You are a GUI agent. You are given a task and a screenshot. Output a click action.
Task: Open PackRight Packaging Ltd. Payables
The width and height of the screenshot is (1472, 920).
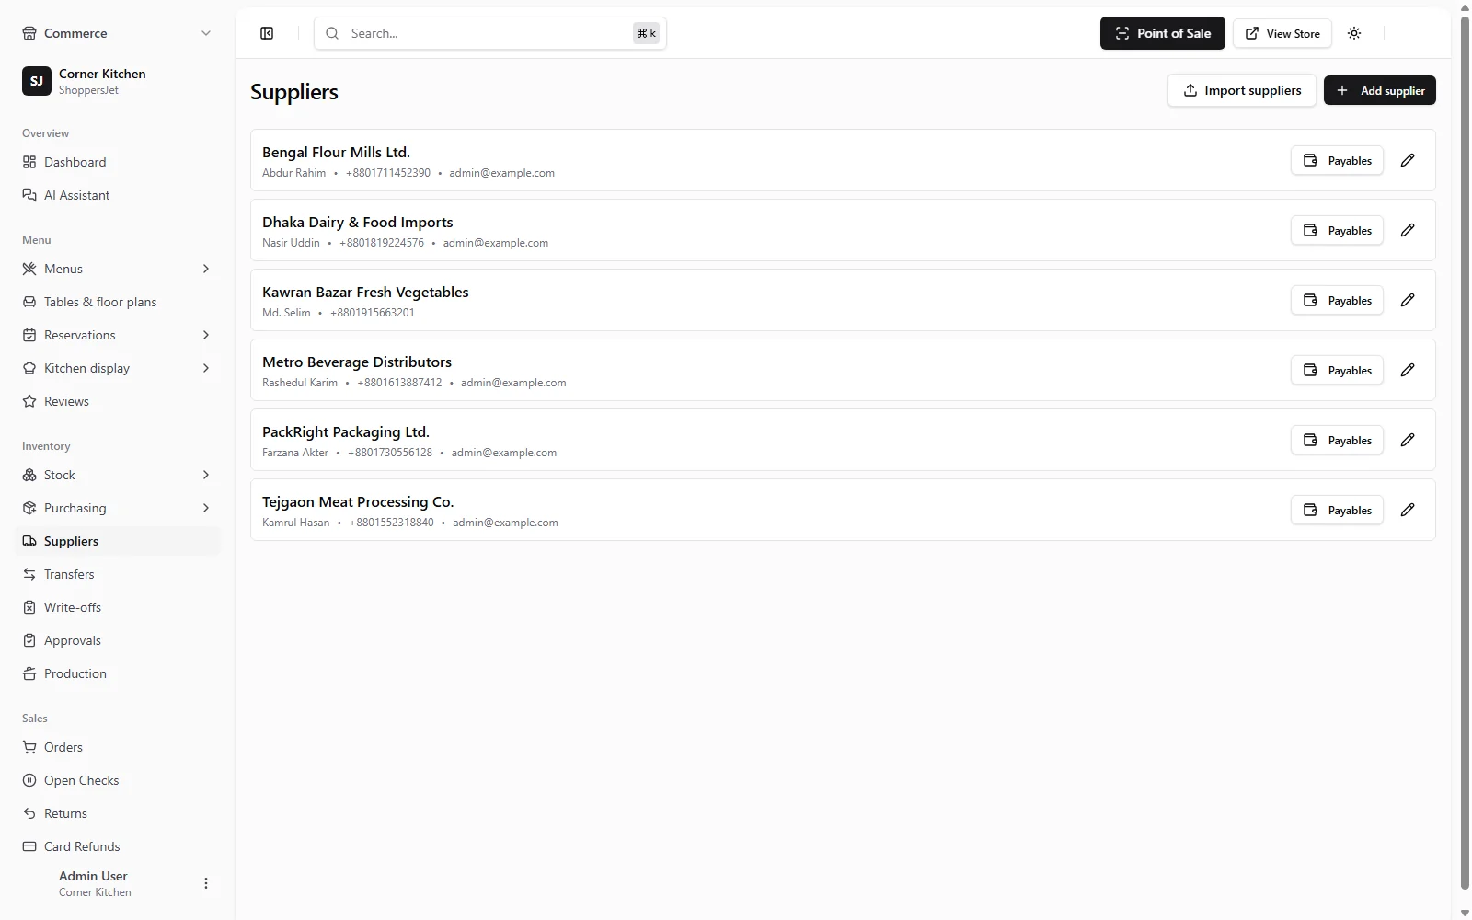coord(1337,440)
